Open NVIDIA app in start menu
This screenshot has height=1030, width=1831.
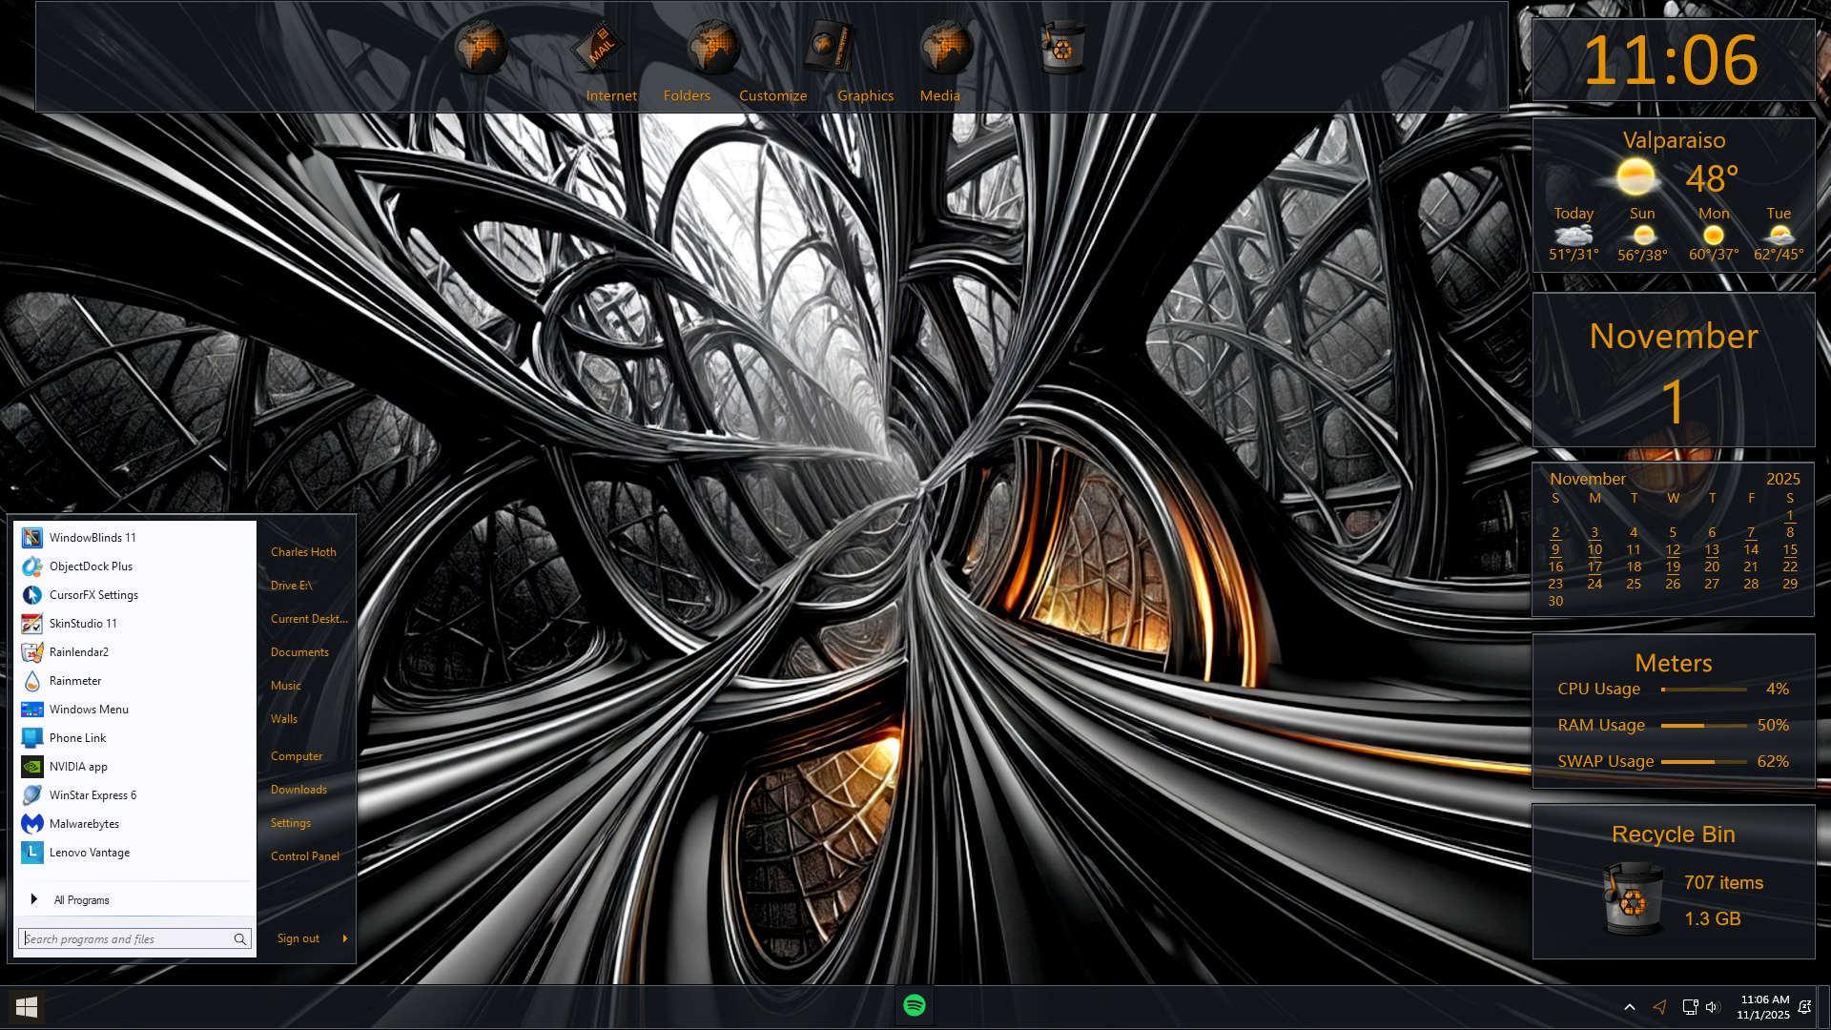coord(78,767)
